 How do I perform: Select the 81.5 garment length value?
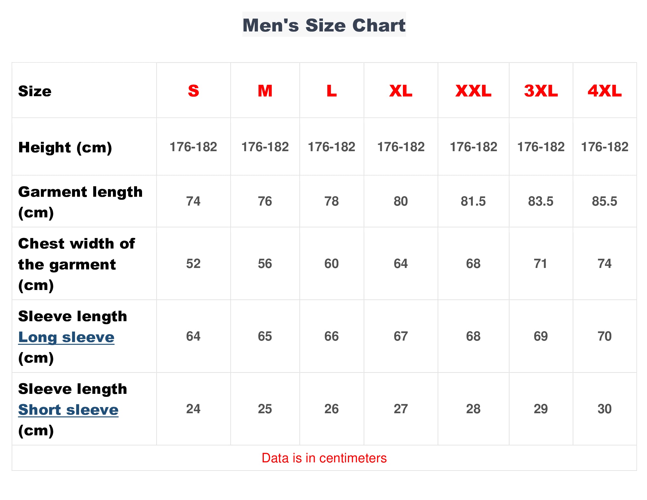[x=473, y=201]
